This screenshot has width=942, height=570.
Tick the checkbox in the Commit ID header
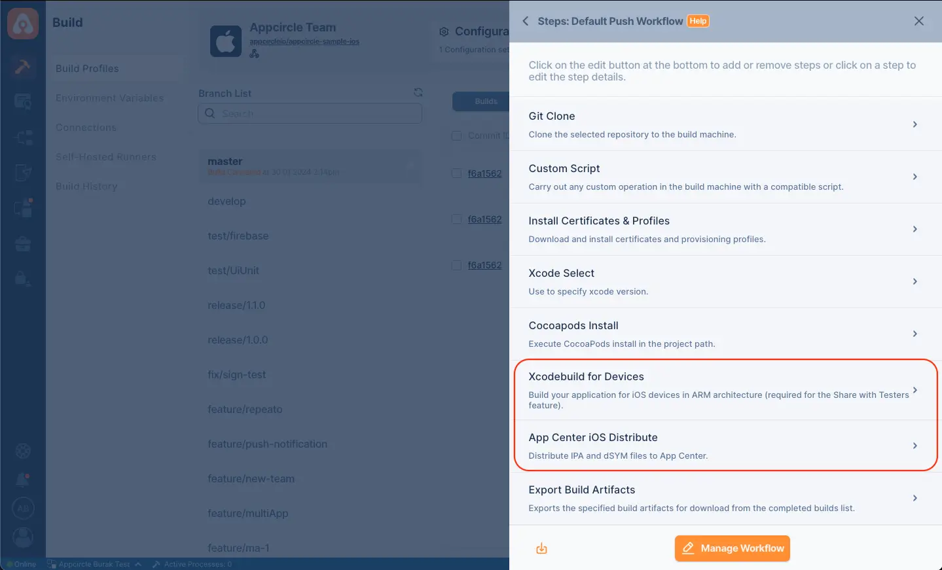(456, 135)
